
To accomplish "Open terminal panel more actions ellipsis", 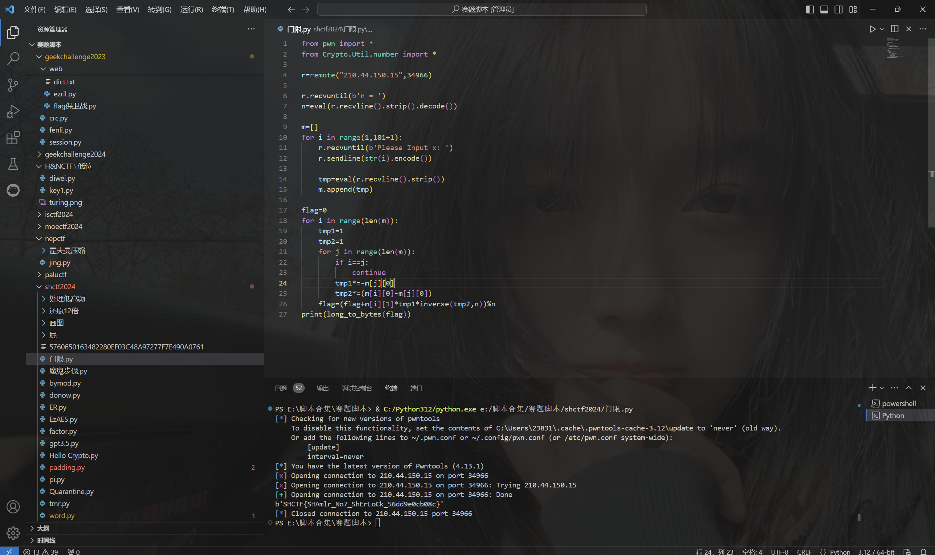I will coord(894,388).
